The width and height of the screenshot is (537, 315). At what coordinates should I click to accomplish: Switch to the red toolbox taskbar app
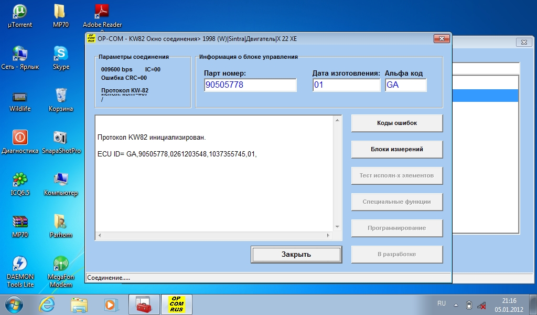144,304
